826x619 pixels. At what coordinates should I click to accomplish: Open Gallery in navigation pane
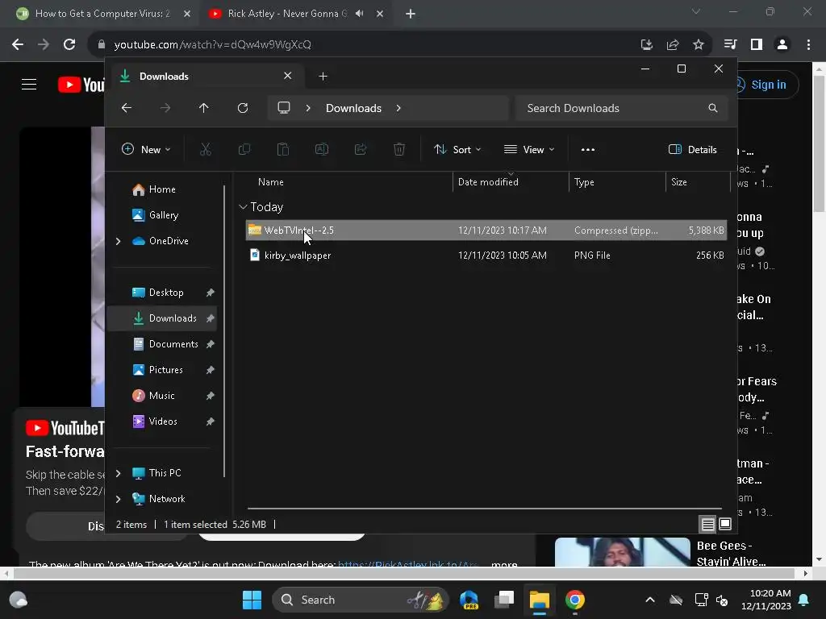[x=163, y=215]
